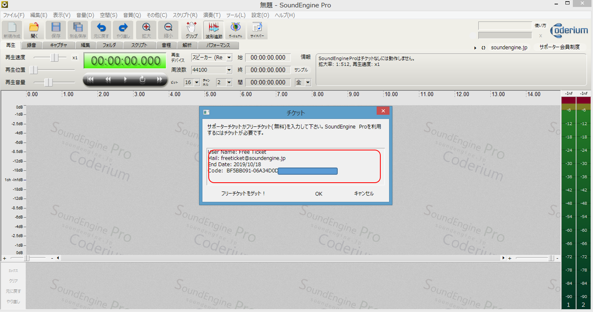Open the soundengine.jp link
The width and height of the screenshot is (593, 312).
[509, 47]
